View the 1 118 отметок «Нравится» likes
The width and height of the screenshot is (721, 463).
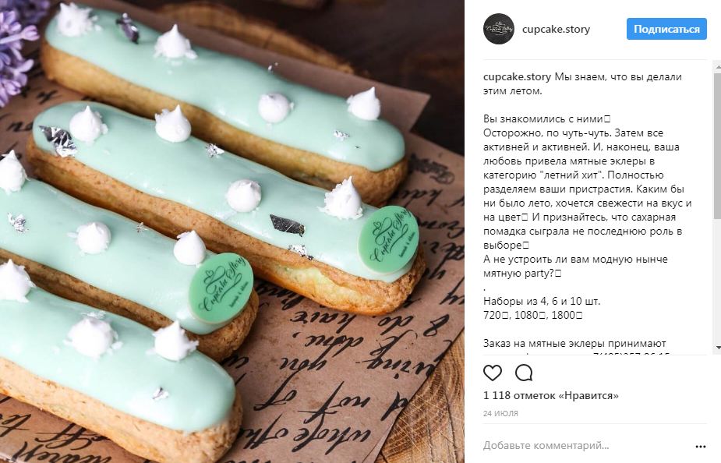551,395
